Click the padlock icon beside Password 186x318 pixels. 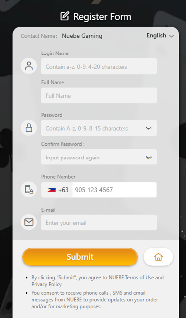29,128
